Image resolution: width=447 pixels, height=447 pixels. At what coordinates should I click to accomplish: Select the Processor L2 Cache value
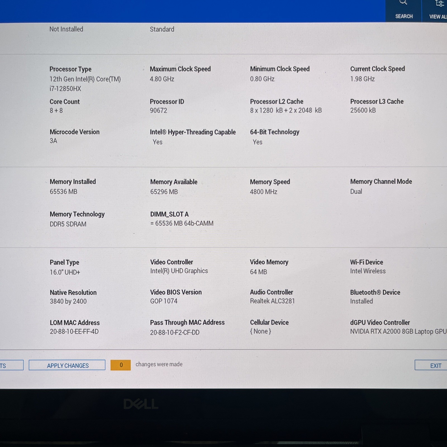(286, 111)
